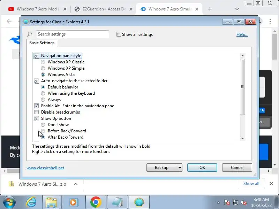Click the Show Up button gear icon
The width and height of the screenshot is (279, 209).
click(x=36, y=118)
